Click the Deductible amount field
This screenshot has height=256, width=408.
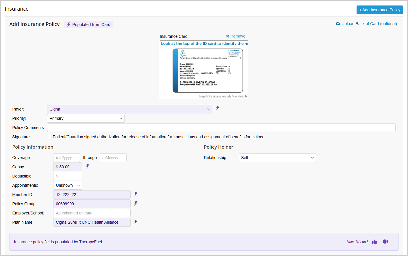[x=68, y=176]
